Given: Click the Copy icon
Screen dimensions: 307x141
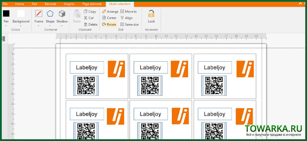Looking at the screenshot, I should point(85,12).
